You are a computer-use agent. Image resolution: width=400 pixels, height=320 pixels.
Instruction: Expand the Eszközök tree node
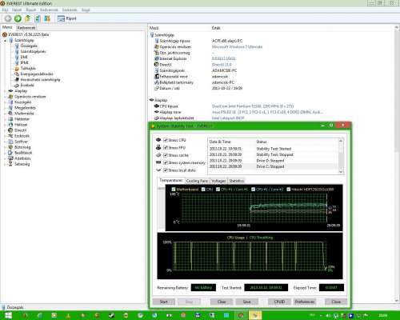tap(5, 136)
